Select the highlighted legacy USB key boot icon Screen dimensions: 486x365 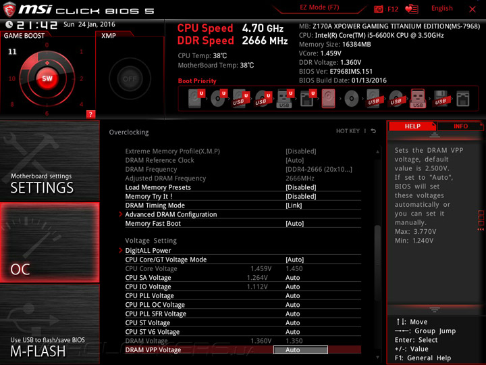coord(418,99)
